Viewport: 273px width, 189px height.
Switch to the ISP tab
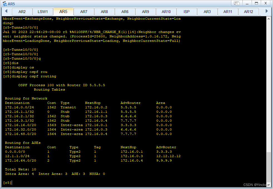[187, 12]
